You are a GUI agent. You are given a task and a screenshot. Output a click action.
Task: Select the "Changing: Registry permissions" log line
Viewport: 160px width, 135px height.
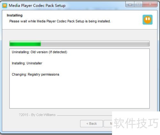(x=36, y=74)
